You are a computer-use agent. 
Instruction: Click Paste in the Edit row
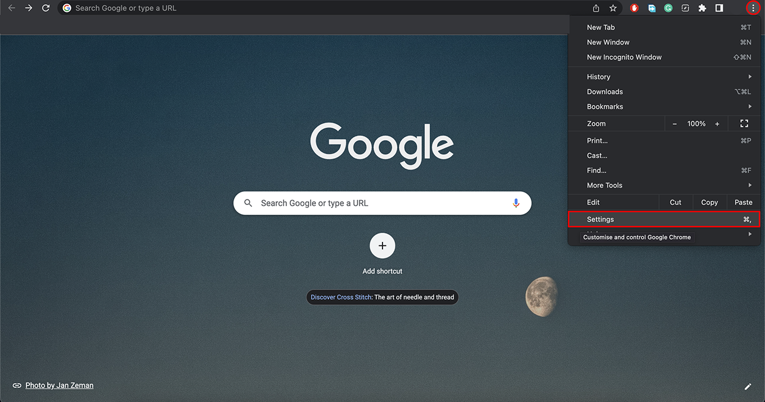(744, 202)
